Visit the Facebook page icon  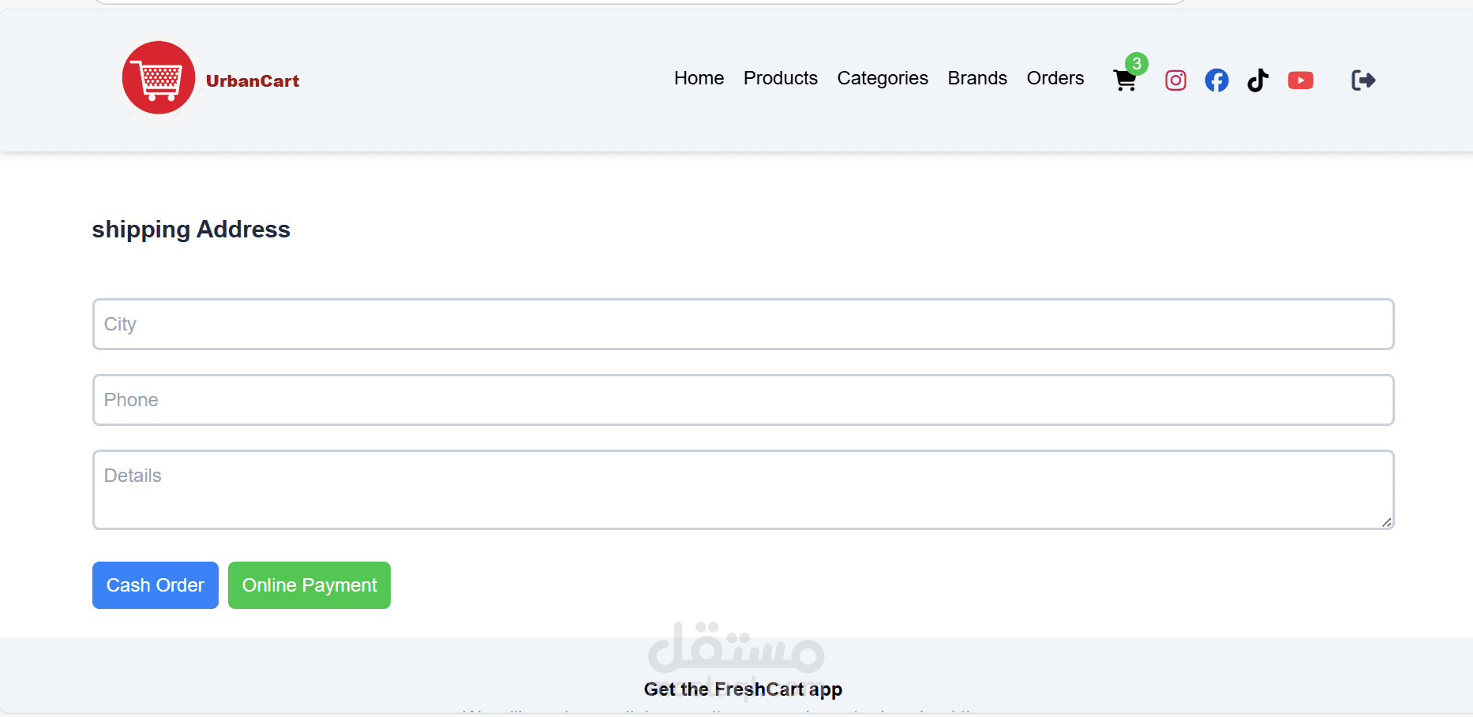pyautogui.click(x=1216, y=80)
